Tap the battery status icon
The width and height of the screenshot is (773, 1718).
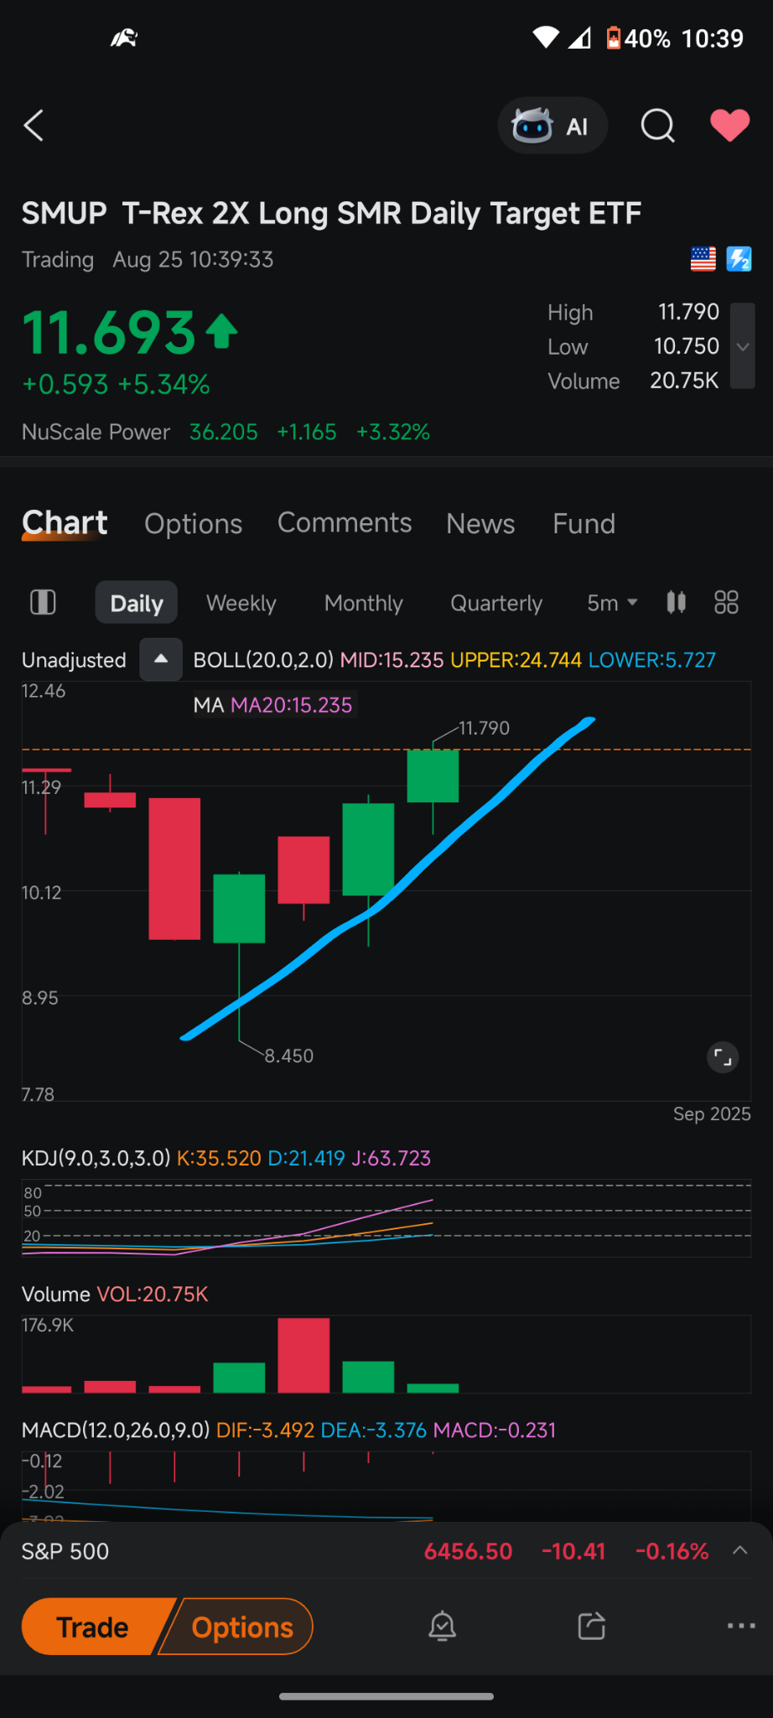614,38
